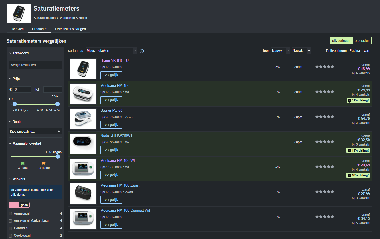The width and height of the screenshot is (380, 239).
Task: Click 'vergelijk' for Medisana PM 180
Action: tap(111, 100)
